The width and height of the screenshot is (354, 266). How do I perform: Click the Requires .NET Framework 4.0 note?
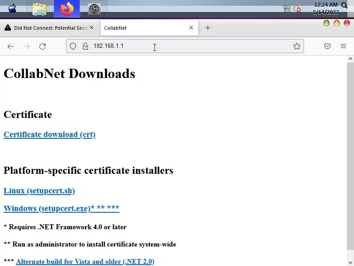[65, 227]
